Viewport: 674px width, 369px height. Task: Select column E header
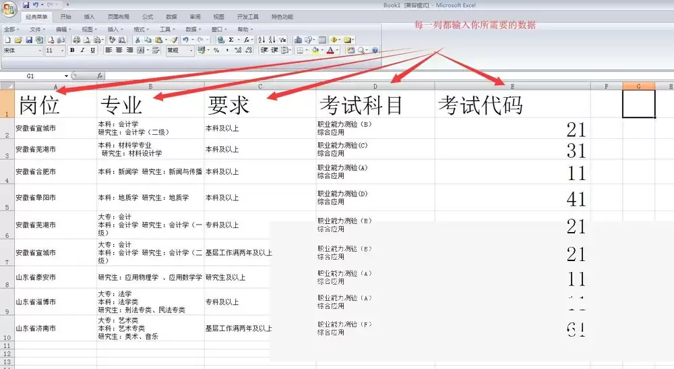coord(512,86)
